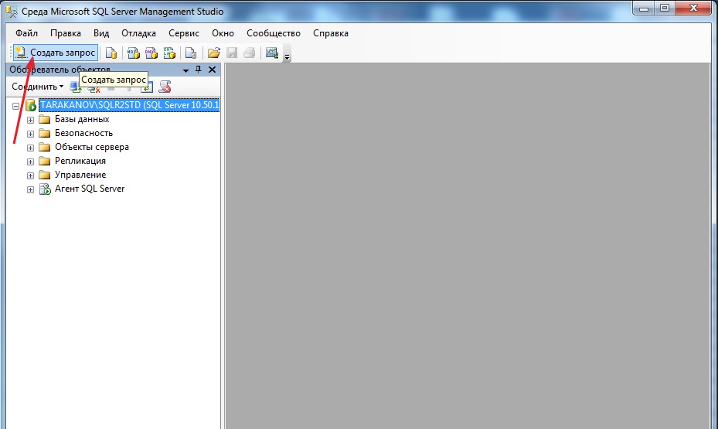Image resolution: width=718 pixels, height=429 pixels.
Task: Close the Management Studio window
Action: click(x=694, y=9)
